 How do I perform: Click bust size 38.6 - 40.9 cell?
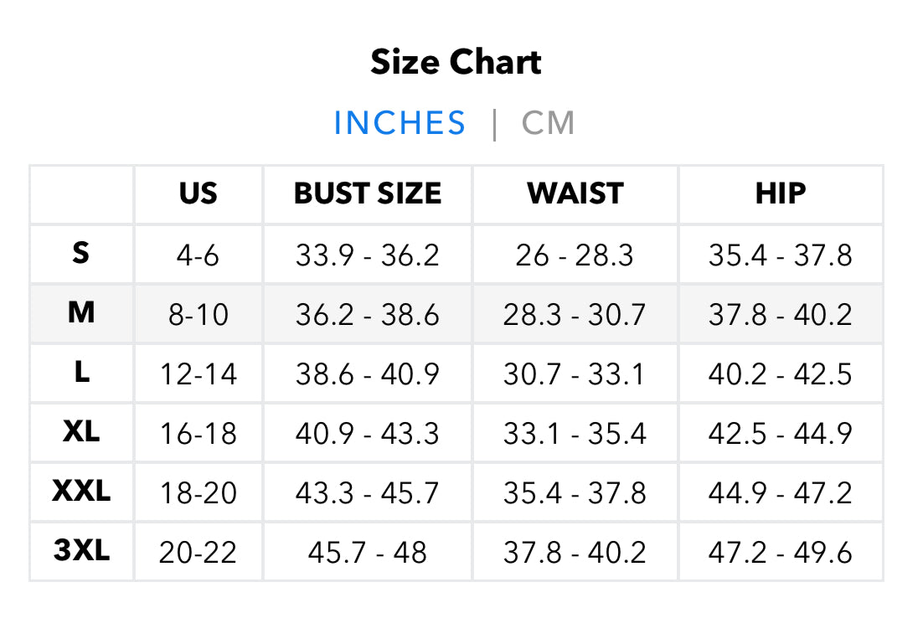click(x=367, y=374)
